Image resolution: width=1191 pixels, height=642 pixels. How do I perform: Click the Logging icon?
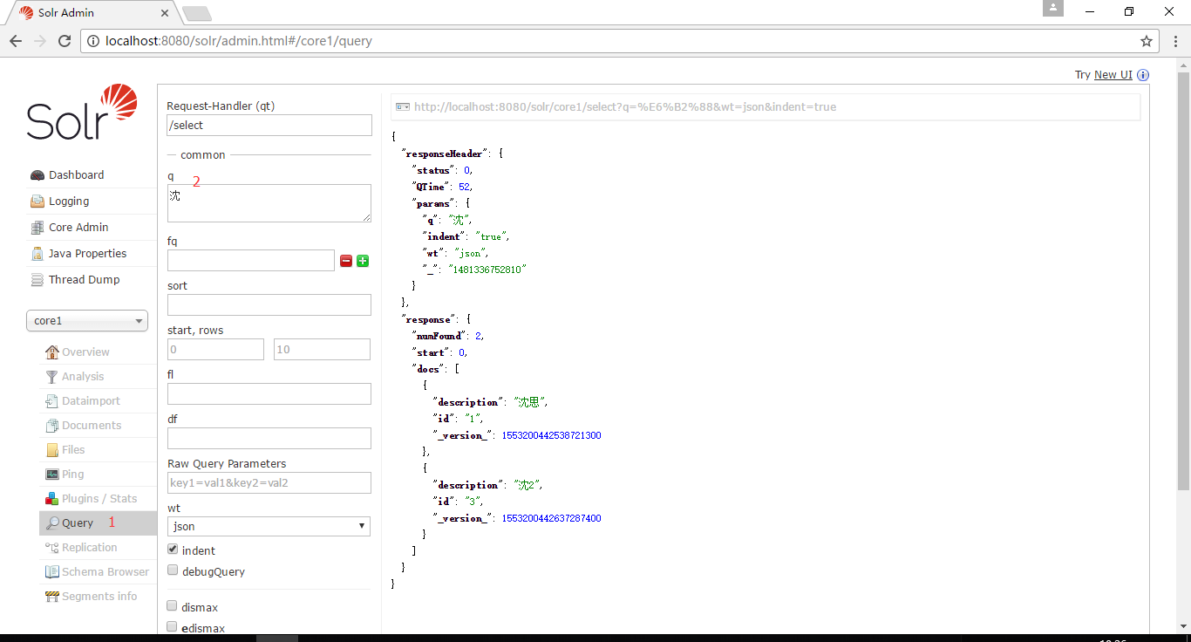[x=37, y=201]
